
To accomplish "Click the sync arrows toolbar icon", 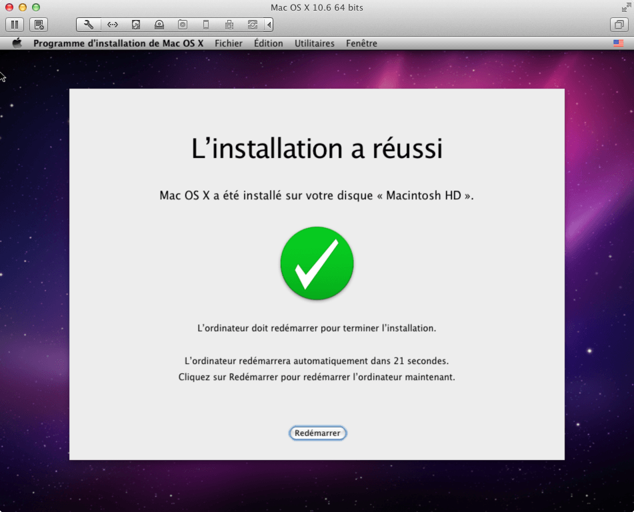I will click(x=253, y=25).
